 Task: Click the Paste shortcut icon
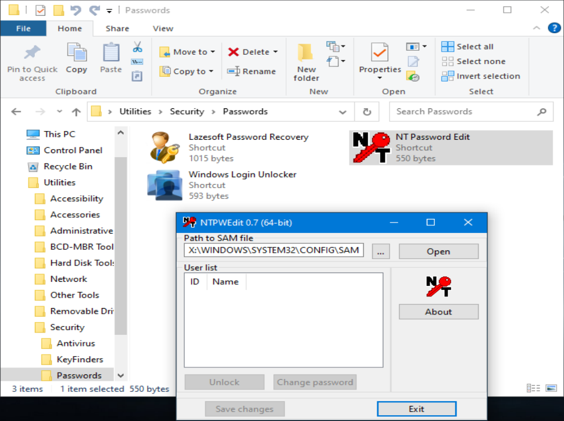tap(137, 76)
